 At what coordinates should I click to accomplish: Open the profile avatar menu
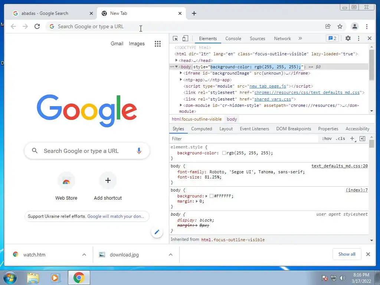[354, 26]
